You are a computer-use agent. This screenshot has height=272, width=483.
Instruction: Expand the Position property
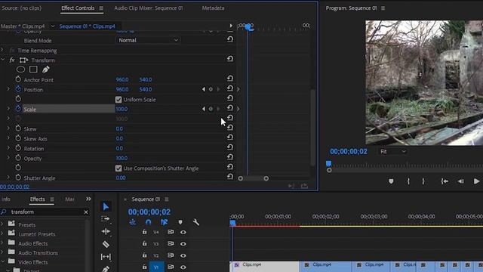[x=8, y=89]
